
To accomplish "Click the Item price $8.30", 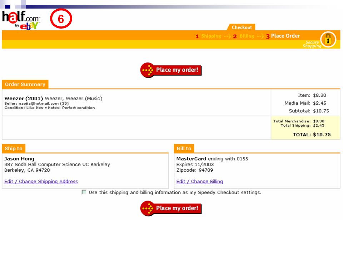I will (x=319, y=95).
